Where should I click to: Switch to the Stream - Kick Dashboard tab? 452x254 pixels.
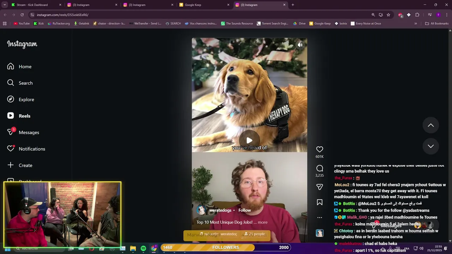(36, 5)
